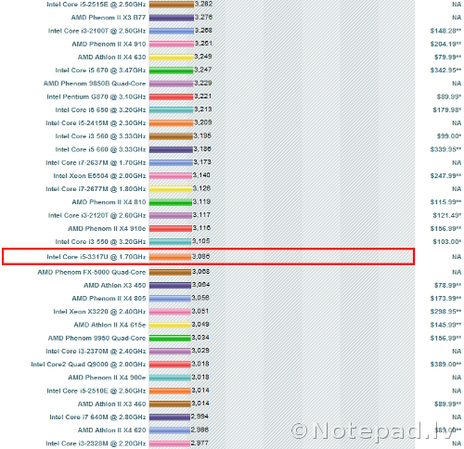Click the AMD Phenom II X4 900e link
This screenshot has height=449, width=464.
107,378
